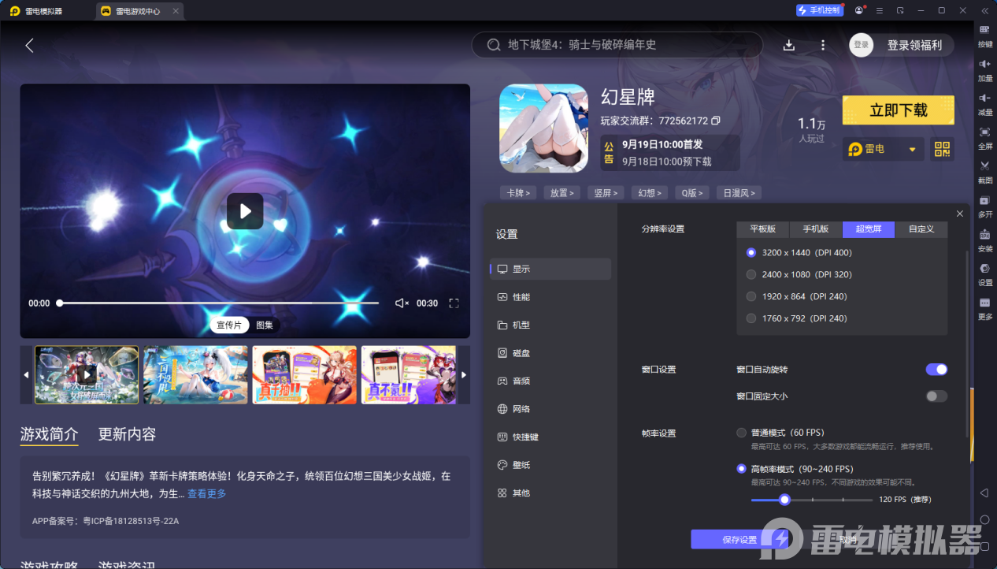Viewport: 997px width, 569px height.
Task: Play the promo video
Action: click(x=245, y=211)
